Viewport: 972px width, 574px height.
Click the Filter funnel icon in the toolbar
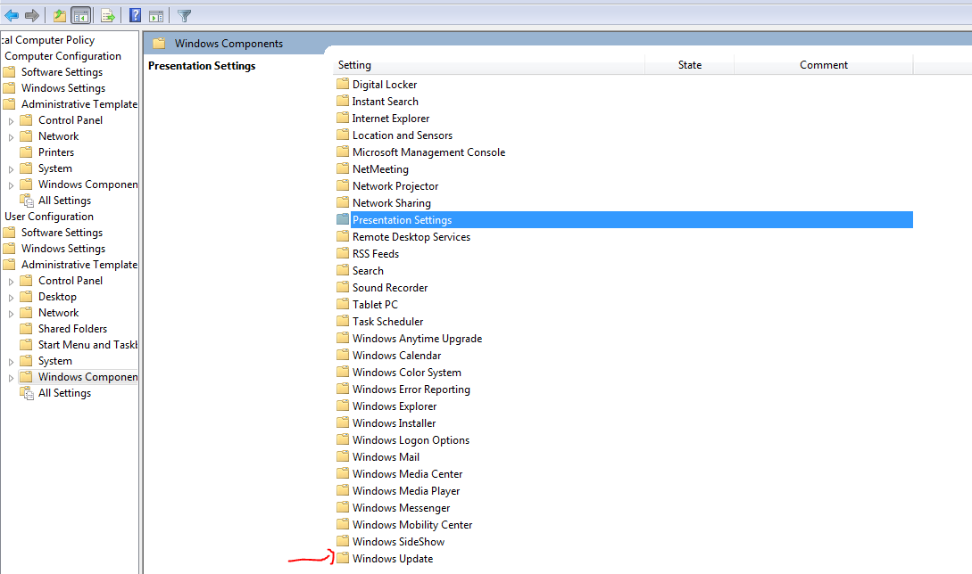pyautogui.click(x=184, y=15)
